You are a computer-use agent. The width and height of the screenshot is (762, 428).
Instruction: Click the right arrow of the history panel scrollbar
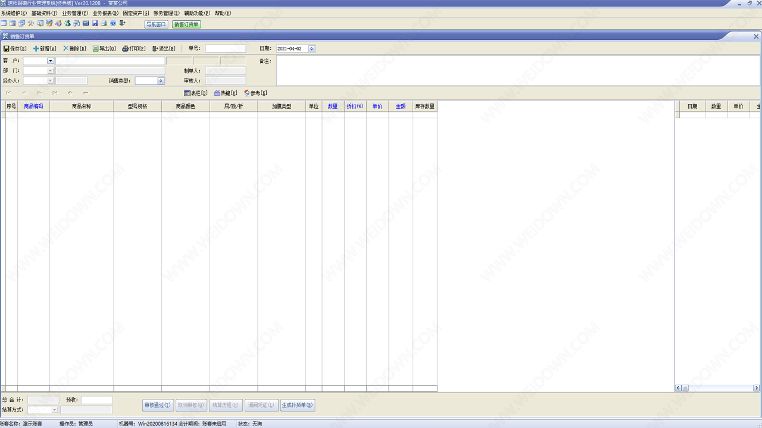756,388
